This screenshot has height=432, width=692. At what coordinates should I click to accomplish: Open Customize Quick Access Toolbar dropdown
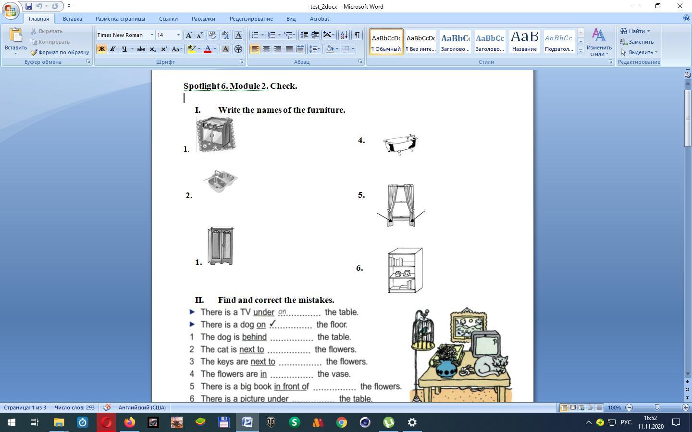(x=69, y=6)
